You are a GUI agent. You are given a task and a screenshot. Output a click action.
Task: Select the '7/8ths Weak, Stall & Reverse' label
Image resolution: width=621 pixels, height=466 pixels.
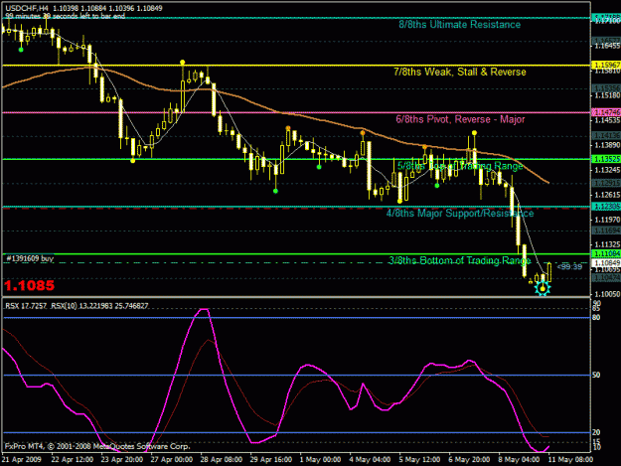(x=460, y=73)
